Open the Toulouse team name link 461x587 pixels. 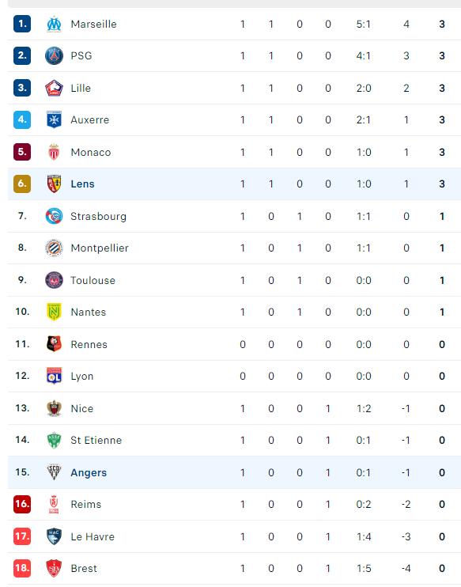[x=93, y=280]
